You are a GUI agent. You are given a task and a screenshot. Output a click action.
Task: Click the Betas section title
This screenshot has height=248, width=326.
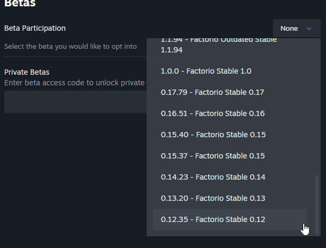20,4
